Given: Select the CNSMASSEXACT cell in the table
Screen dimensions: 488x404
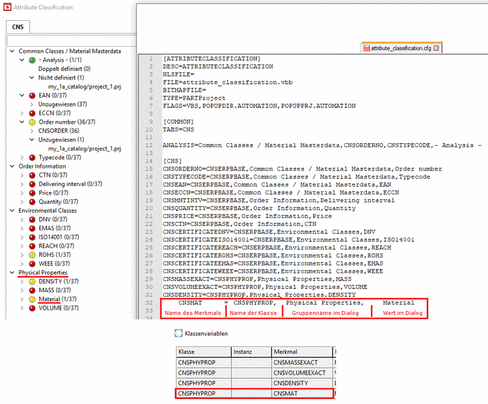Looking at the screenshot, I should coord(302,362).
